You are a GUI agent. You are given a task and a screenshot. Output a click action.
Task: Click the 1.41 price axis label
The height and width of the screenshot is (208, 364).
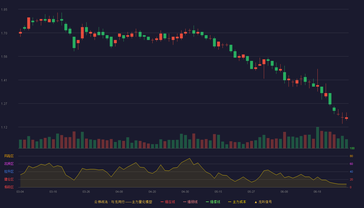pyautogui.click(x=4, y=80)
